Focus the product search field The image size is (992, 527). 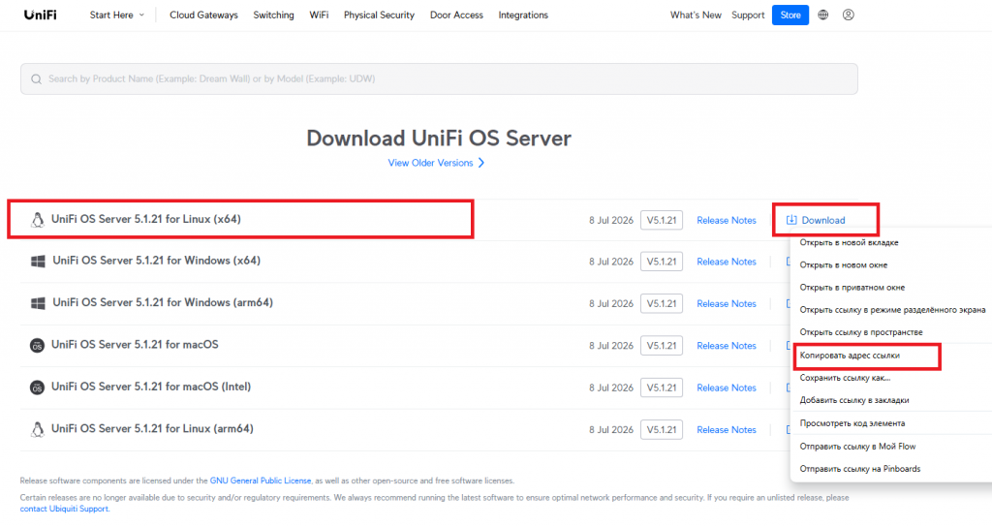point(439,79)
